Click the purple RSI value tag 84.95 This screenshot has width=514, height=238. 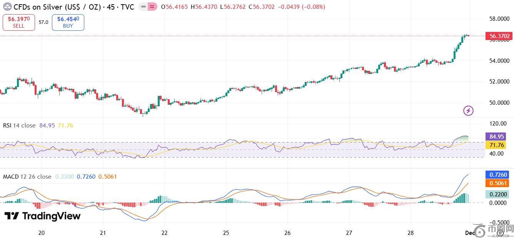(x=499, y=136)
